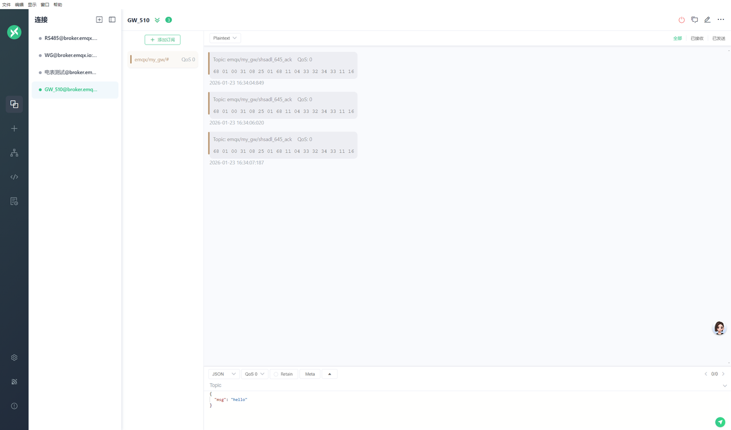Click the unread message count badge 3
The image size is (731, 430).
click(x=168, y=20)
